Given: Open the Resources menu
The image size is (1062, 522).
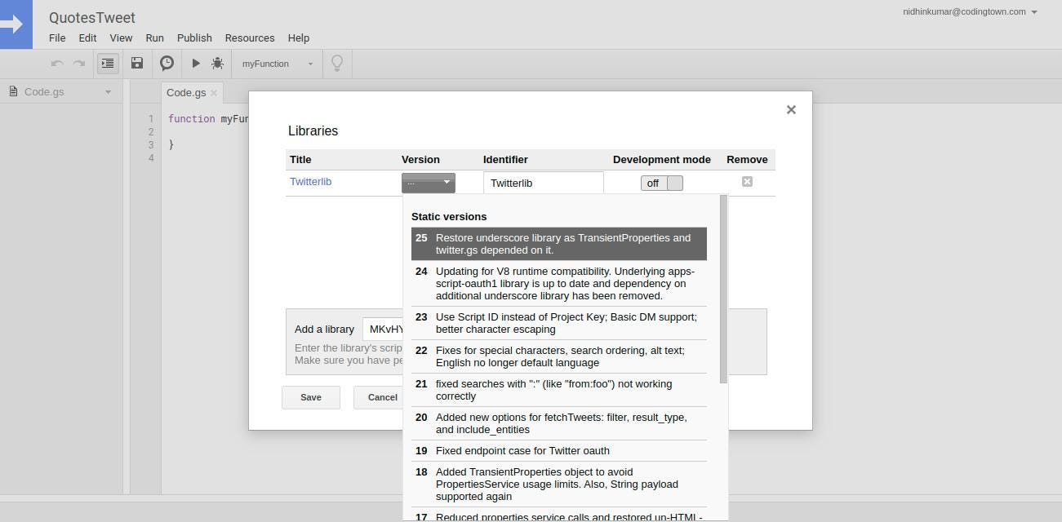Looking at the screenshot, I should (250, 38).
